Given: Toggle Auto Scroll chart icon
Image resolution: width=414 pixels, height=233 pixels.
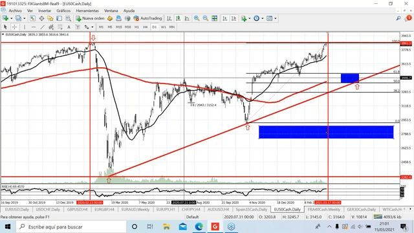Looking at the screenshot, I should tap(224, 18).
